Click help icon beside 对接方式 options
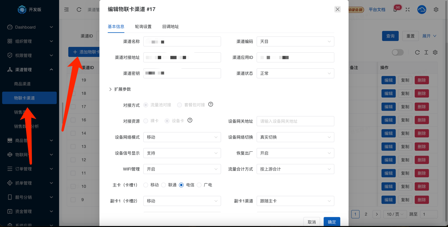 pos(211,104)
